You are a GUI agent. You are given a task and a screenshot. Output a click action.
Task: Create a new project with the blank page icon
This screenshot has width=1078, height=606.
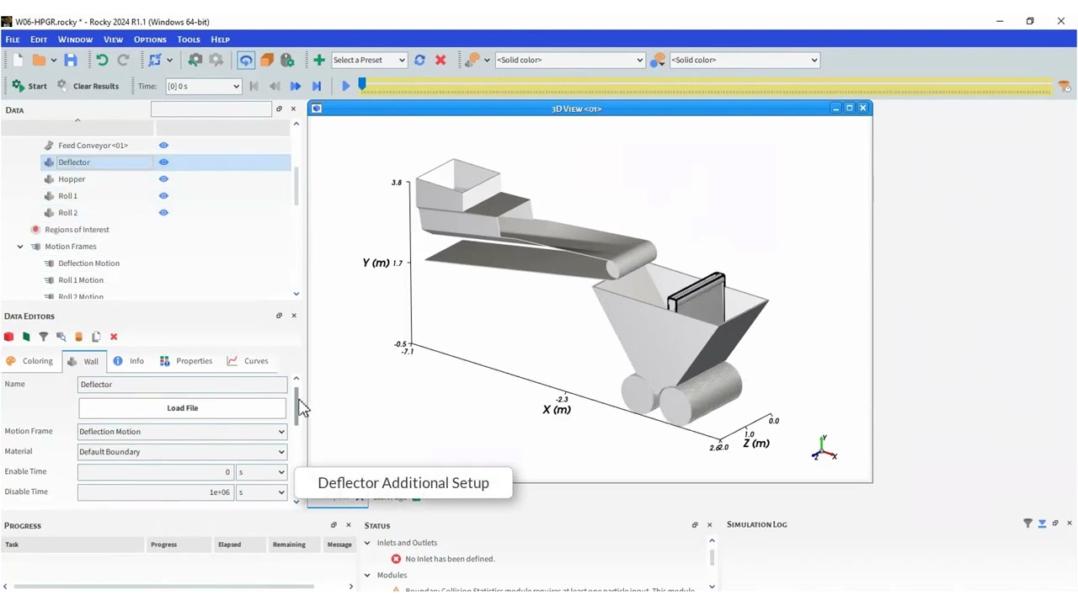(x=18, y=60)
